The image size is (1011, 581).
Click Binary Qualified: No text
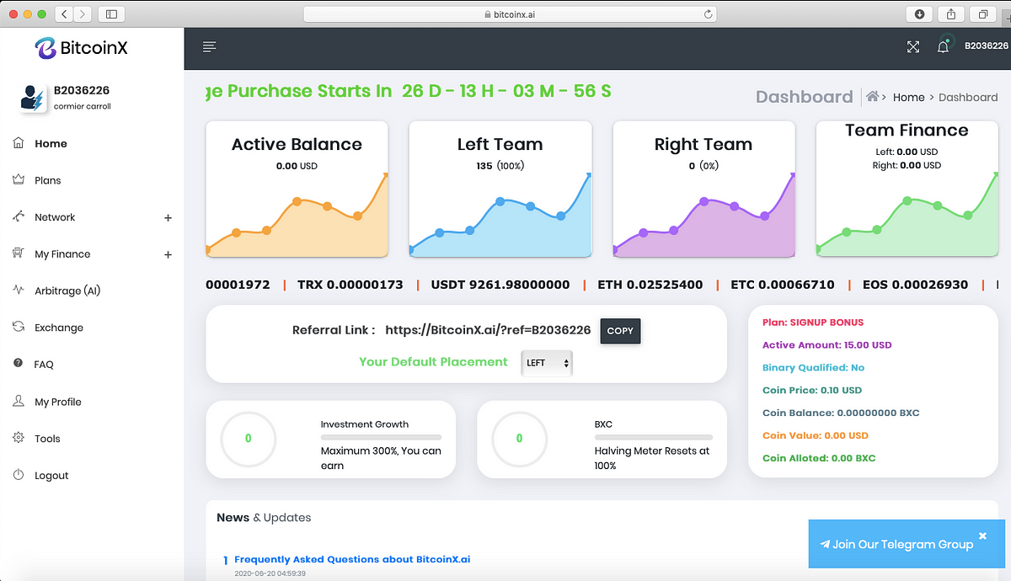coord(813,368)
